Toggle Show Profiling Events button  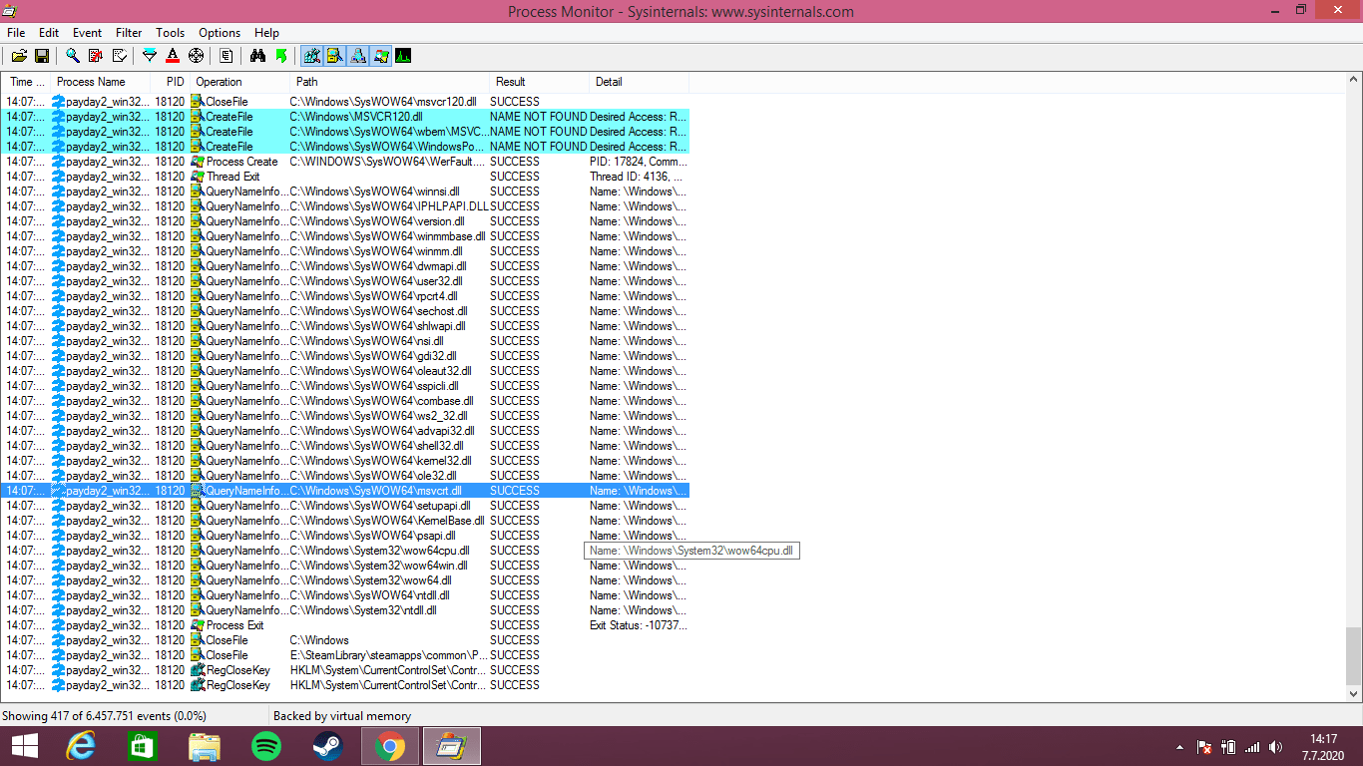click(x=403, y=56)
